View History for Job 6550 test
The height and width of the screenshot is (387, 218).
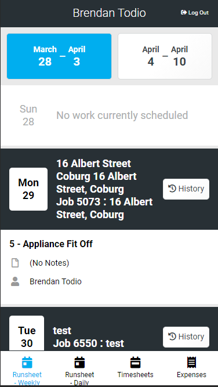click(x=186, y=337)
